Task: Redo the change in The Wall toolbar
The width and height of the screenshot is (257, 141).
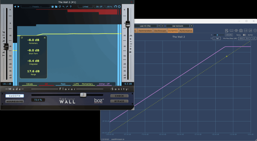Action: (67, 7)
